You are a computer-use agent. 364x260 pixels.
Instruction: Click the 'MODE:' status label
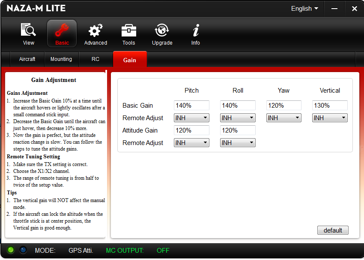45,251
